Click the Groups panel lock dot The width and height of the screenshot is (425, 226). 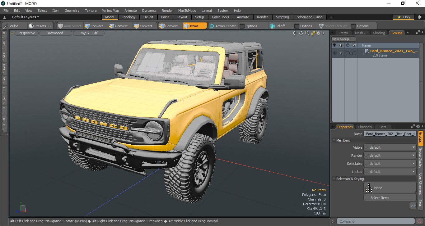point(333,33)
